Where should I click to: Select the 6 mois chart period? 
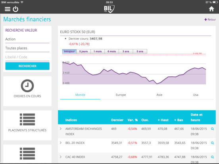coord(112,51)
